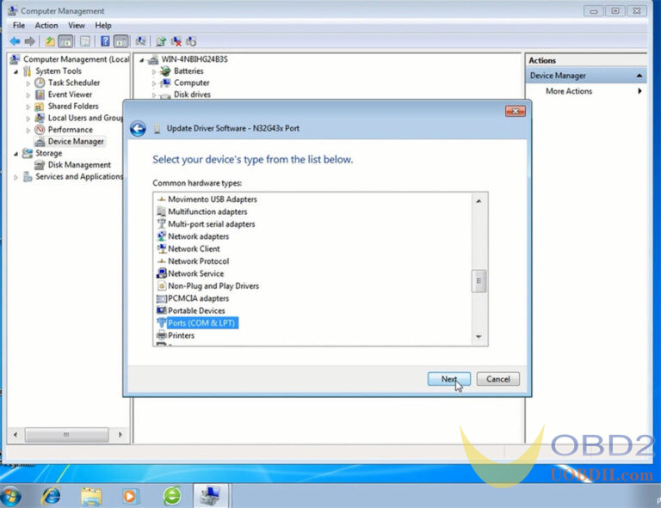Collapse the WIN-4NBIHG24B3S device root
The height and width of the screenshot is (508, 661).
point(142,60)
